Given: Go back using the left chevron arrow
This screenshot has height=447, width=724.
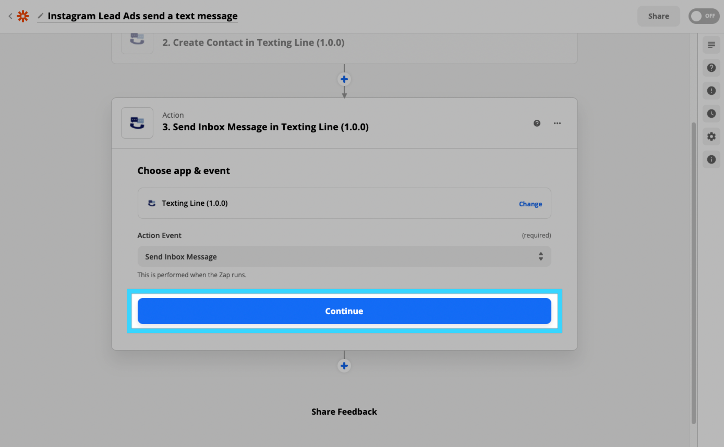Looking at the screenshot, I should 10,16.
